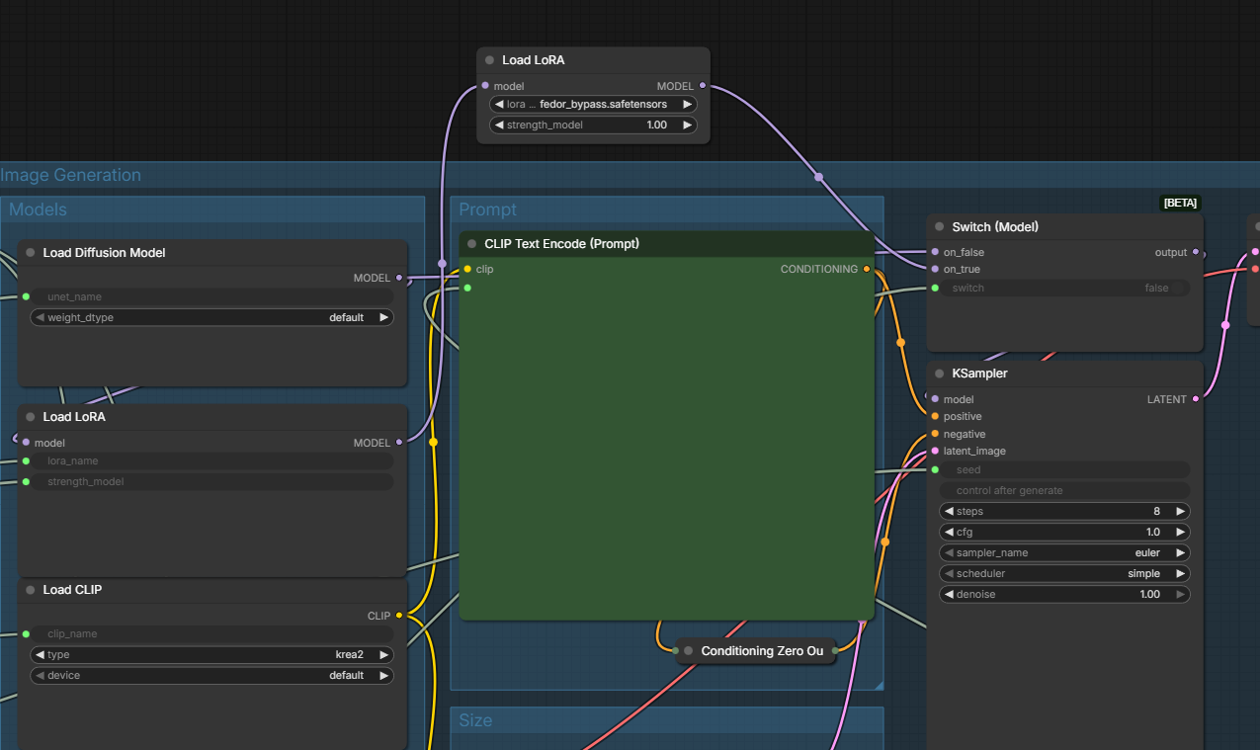Viewport: 1260px width, 750px height.
Task: Increase steps using the right arrow
Action: [x=1180, y=512]
